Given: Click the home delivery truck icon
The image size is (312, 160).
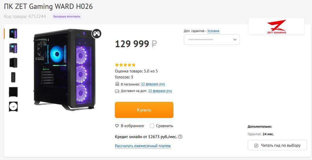Looking at the screenshot, I should click(x=117, y=91).
